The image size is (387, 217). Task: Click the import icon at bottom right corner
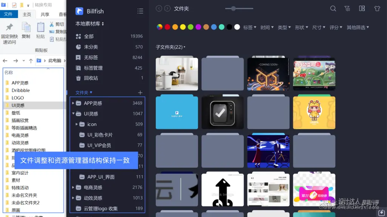click(381, 212)
